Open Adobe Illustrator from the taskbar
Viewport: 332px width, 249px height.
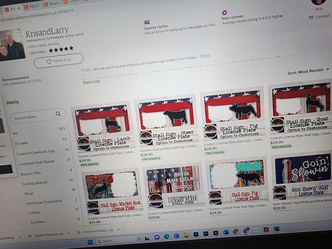(x=216, y=233)
